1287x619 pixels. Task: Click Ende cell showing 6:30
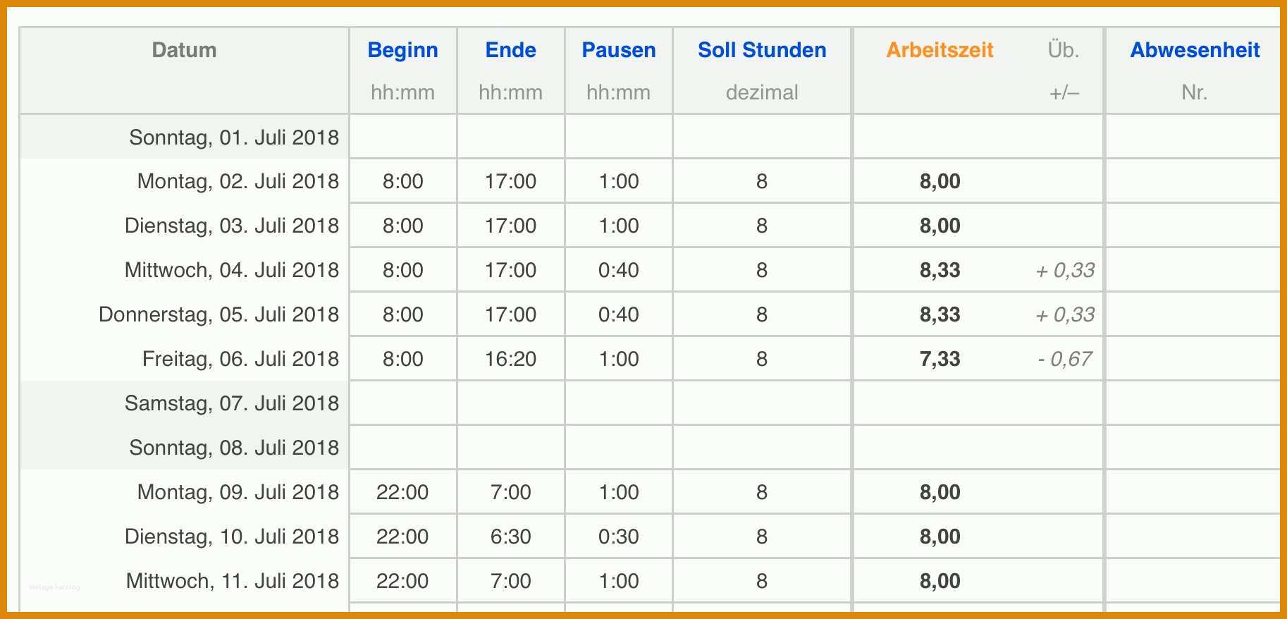511,537
